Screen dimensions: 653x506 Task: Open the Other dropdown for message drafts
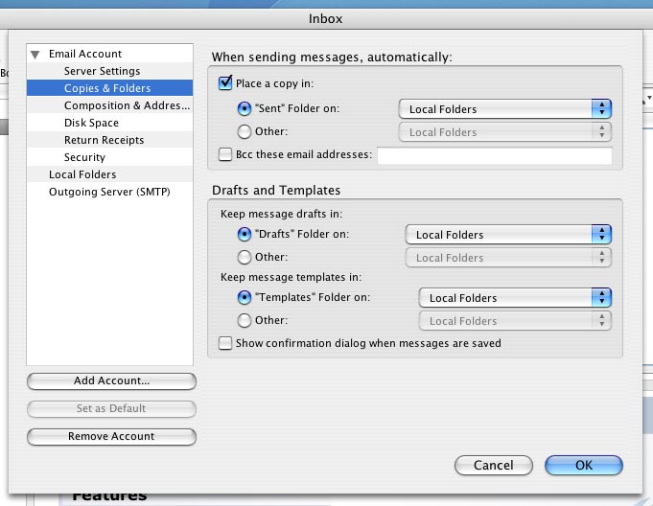point(508,258)
